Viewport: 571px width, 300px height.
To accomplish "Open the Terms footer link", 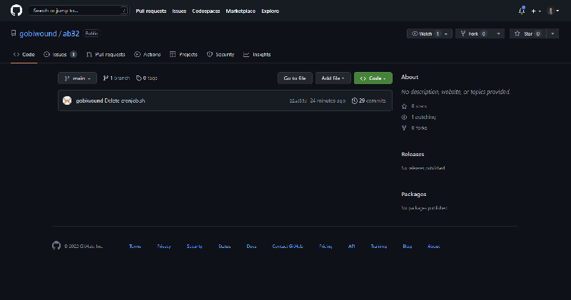I will point(135,246).
